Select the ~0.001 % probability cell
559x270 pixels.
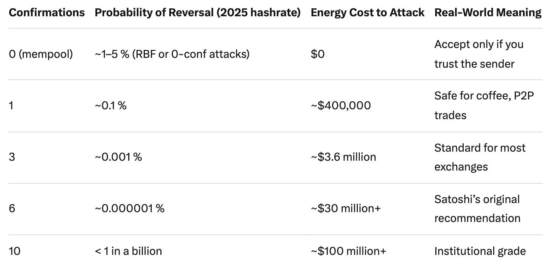(118, 157)
